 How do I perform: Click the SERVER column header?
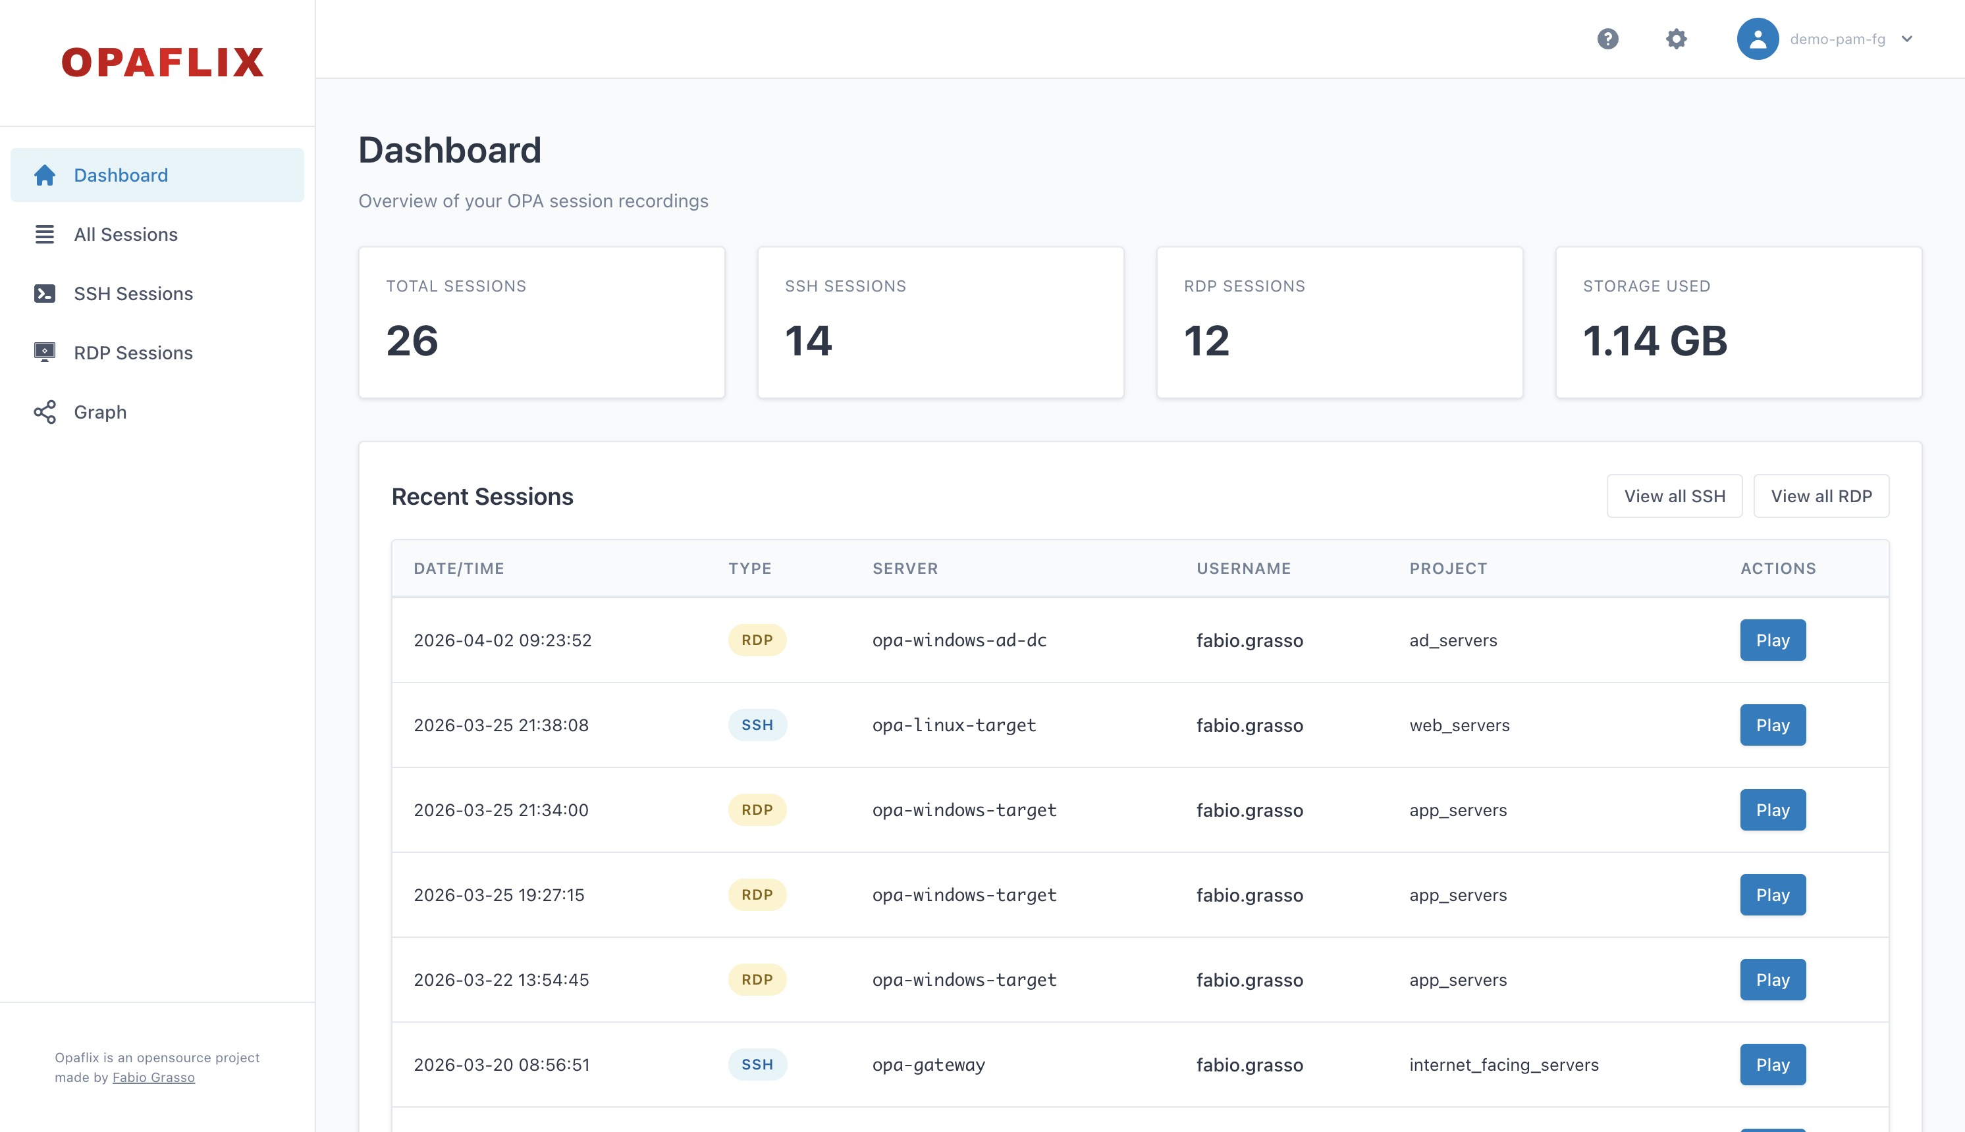point(905,569)
